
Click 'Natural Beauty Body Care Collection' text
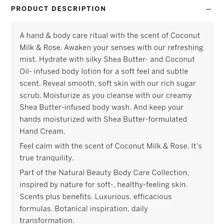(123, 173)
